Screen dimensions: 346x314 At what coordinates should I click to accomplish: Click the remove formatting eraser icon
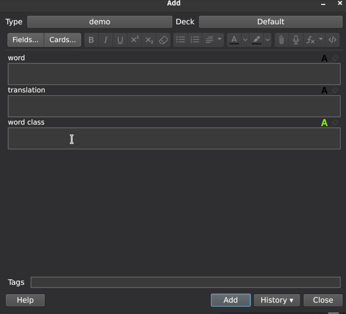[163, 40]
